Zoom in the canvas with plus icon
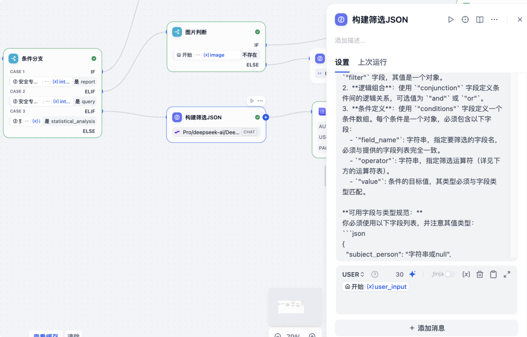This screenshot has width=527, height=337. (x=312, y=335)
